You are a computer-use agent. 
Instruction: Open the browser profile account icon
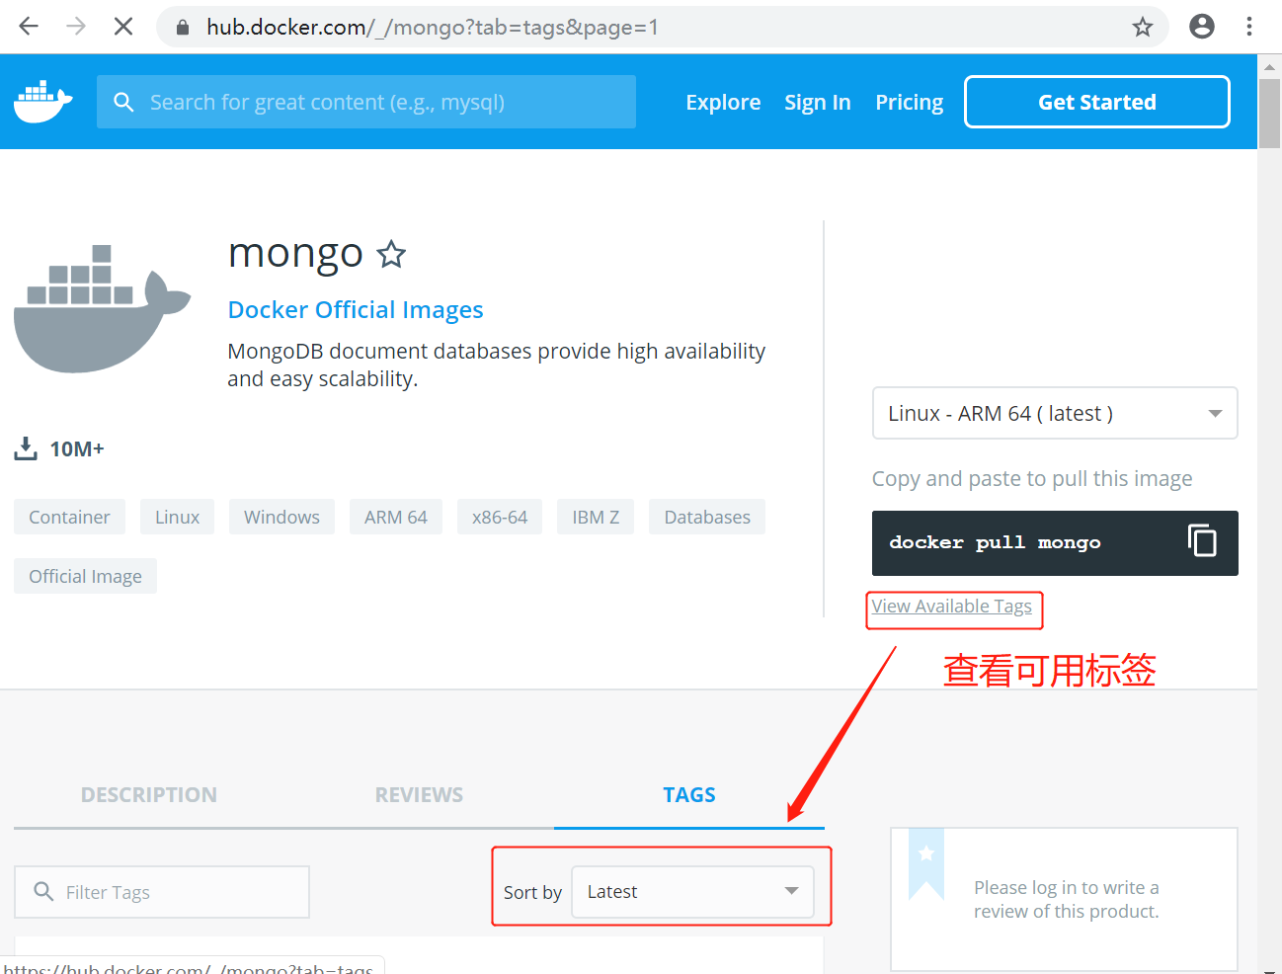[1201, 27]
